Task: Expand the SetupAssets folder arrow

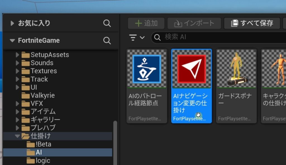Action: point(18,55)
